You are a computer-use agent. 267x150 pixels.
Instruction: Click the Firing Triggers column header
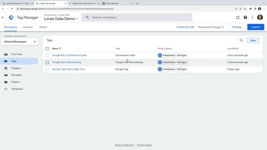click(165, 49)
